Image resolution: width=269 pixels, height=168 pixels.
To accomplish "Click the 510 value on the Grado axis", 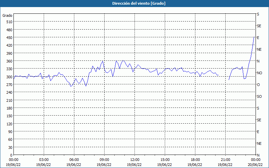I will click(9, 22).
